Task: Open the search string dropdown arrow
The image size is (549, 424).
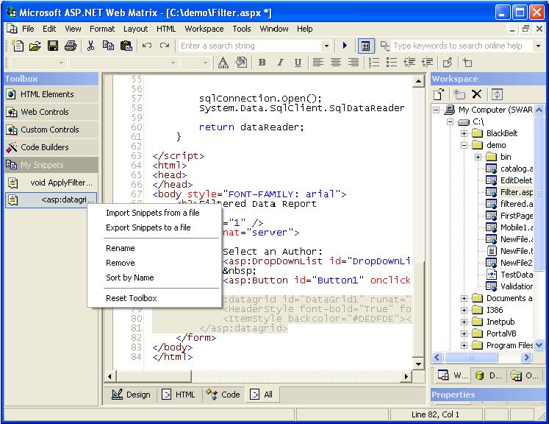Action: 326,46
